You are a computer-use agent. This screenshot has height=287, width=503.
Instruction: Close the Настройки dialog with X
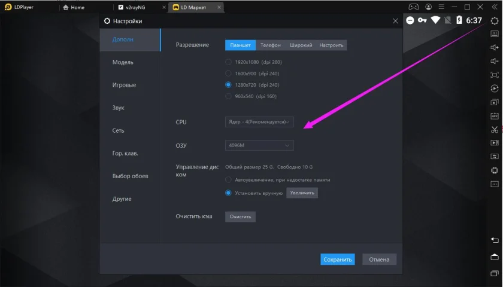[395, 21]
